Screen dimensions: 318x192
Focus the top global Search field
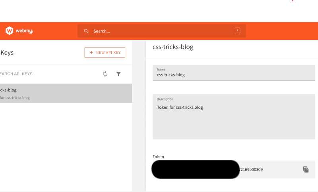click(x=159, y=31)
